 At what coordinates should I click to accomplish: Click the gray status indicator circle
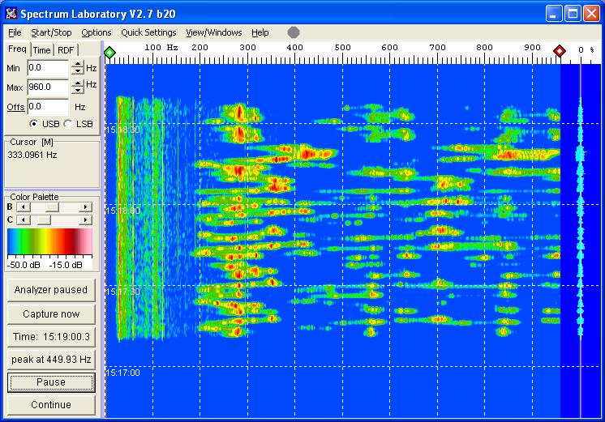click(x=294, y=32)
